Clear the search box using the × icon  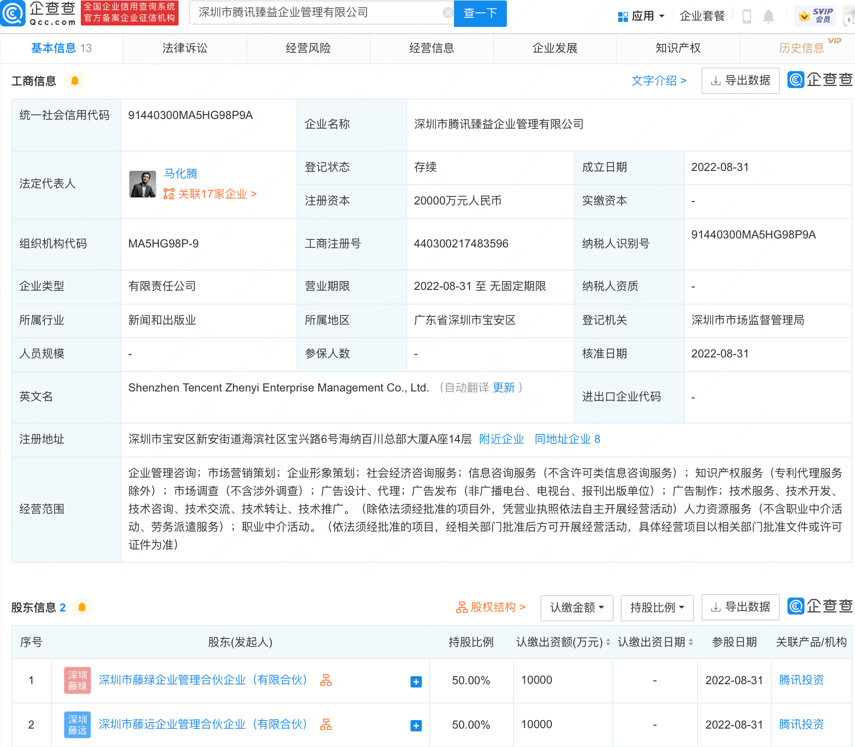[x=447, y=12]
